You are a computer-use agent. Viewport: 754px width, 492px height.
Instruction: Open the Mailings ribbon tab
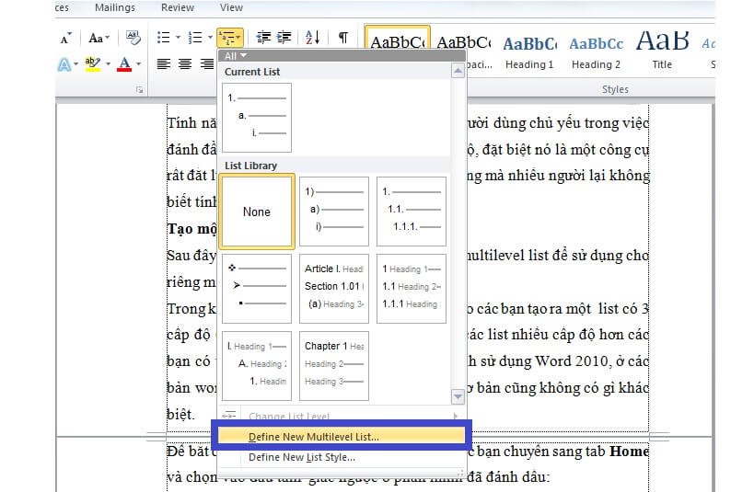(115, 7)
